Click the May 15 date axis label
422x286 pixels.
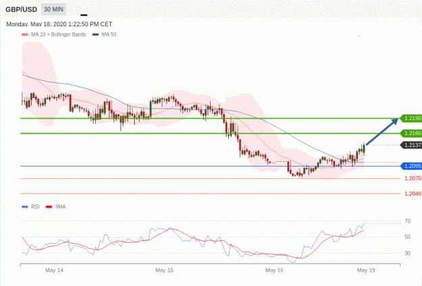click(x=164, y=270)
